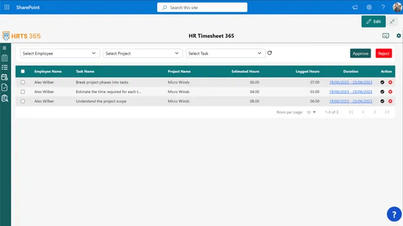Viewport: 403px width, 226px height.
Task: Click the Search this site field
Action: (x=202, y=8)
